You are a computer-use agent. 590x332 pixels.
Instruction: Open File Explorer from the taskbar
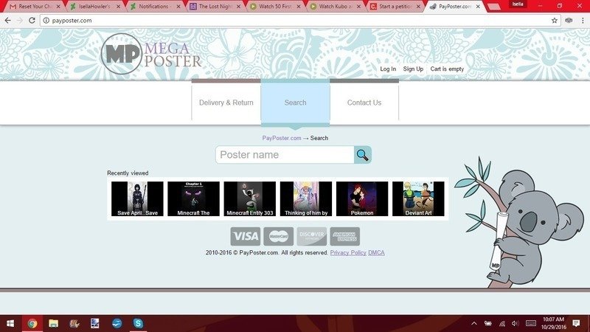[x=53, y=323]
